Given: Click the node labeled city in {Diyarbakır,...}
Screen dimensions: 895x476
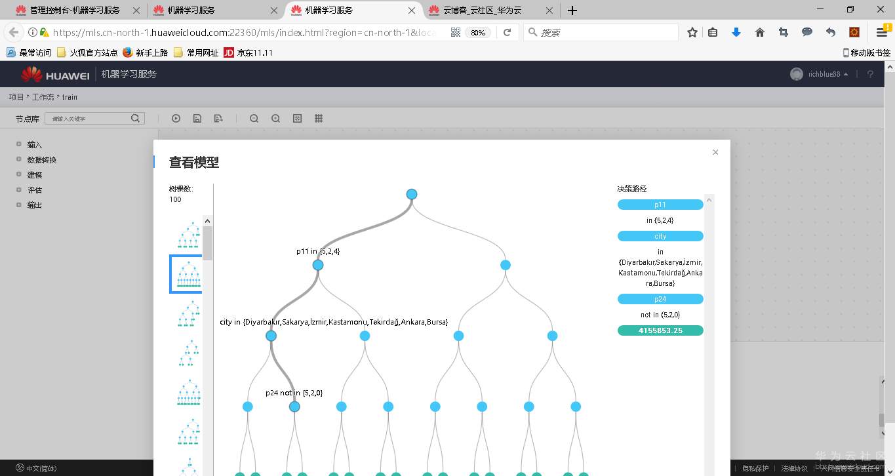Looking at the screenshot, I should pyautogui.click(x=271, y=336).
